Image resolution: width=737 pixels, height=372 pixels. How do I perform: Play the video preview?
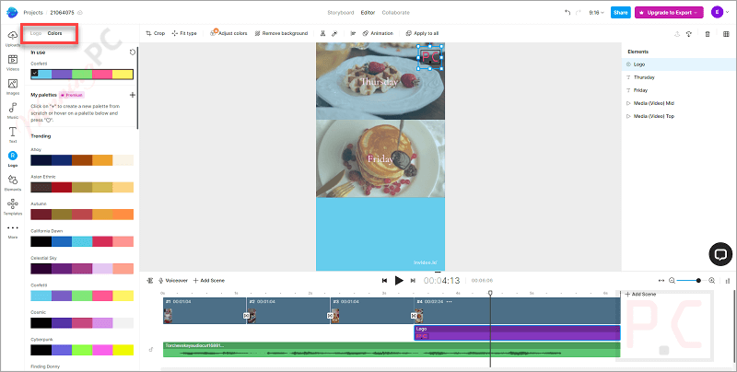point(399,281)
